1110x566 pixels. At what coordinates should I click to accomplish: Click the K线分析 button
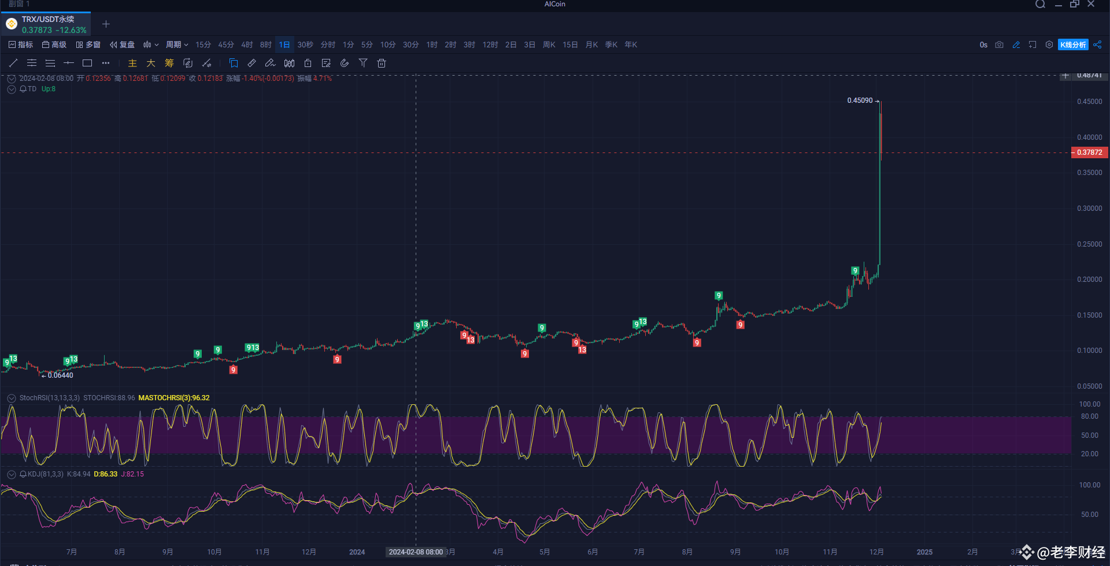click(1073, 44)
